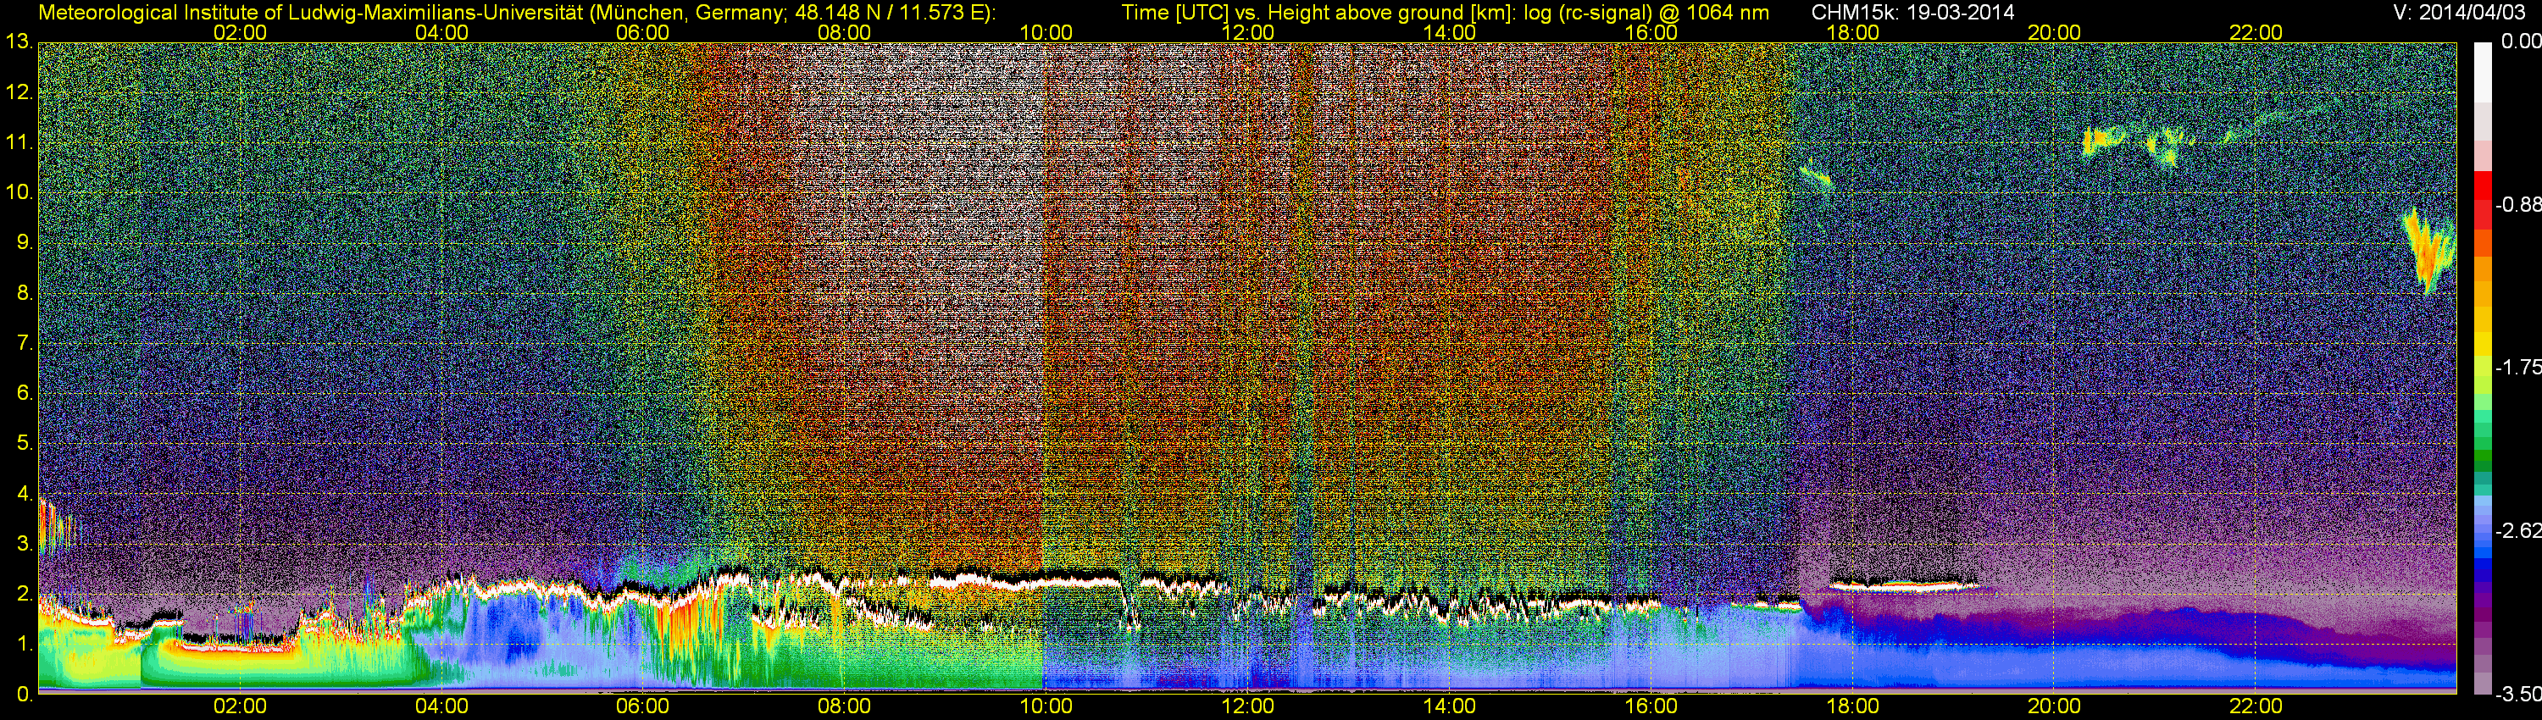The height and width of the screenshot is (720, 2542).
Task: Click the green segment of the color scale bar
Action: click(x=2482, y=454)
